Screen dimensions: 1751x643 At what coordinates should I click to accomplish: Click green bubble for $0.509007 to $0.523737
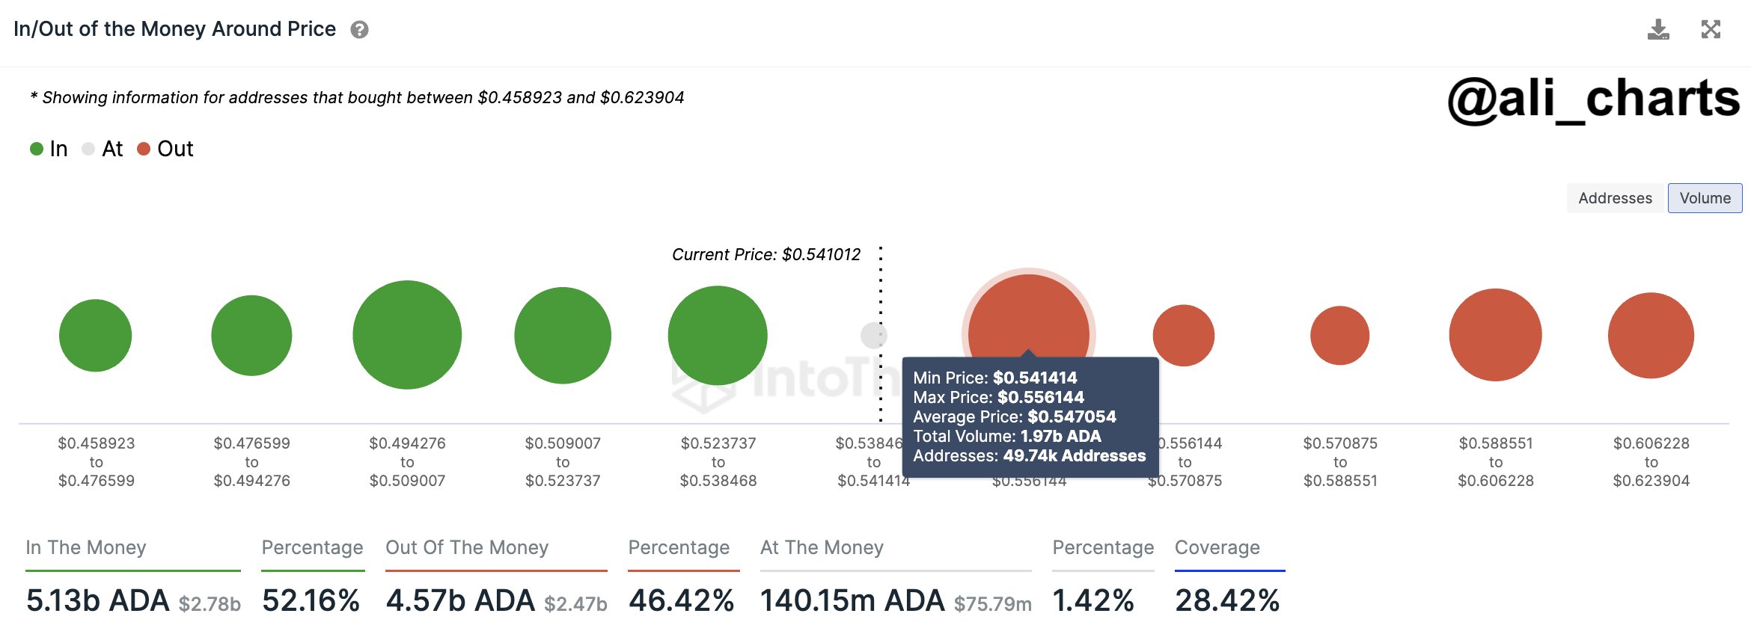click(563, 335)
